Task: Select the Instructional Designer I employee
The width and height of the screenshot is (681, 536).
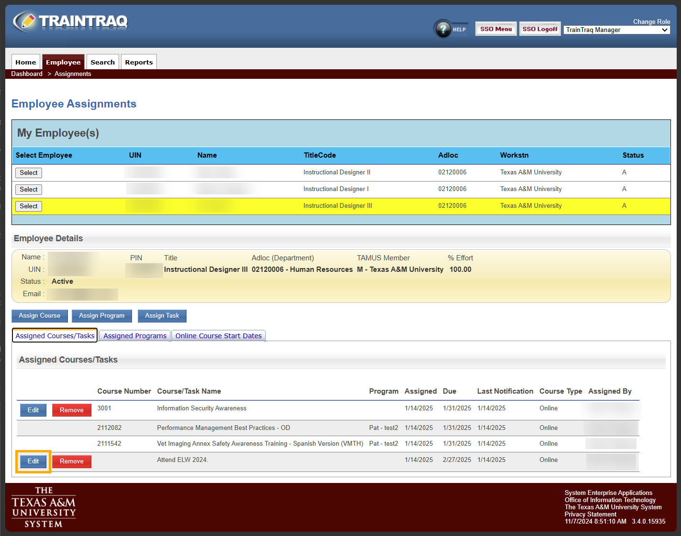Action: [29, 190]
